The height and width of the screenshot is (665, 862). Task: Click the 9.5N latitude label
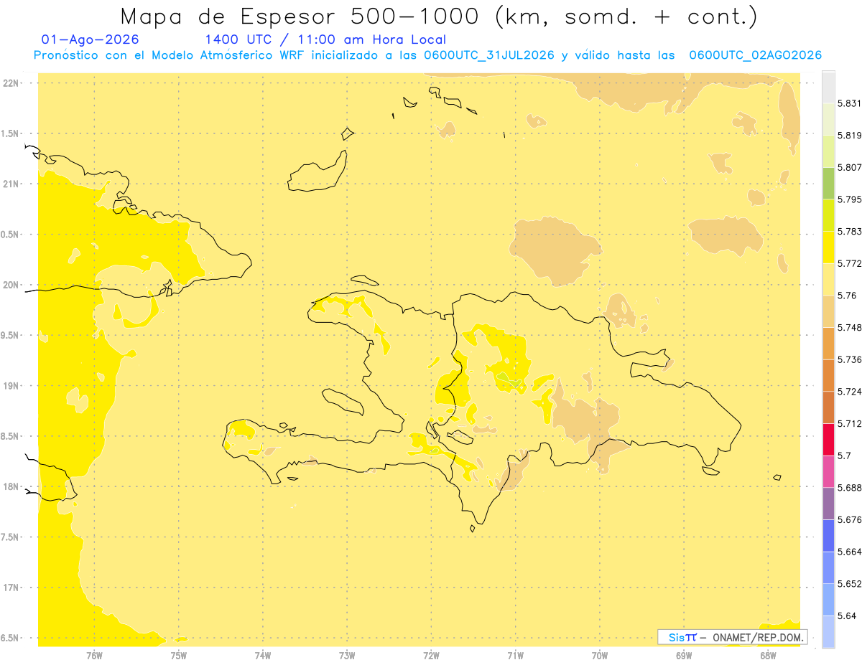coord(11,335)
